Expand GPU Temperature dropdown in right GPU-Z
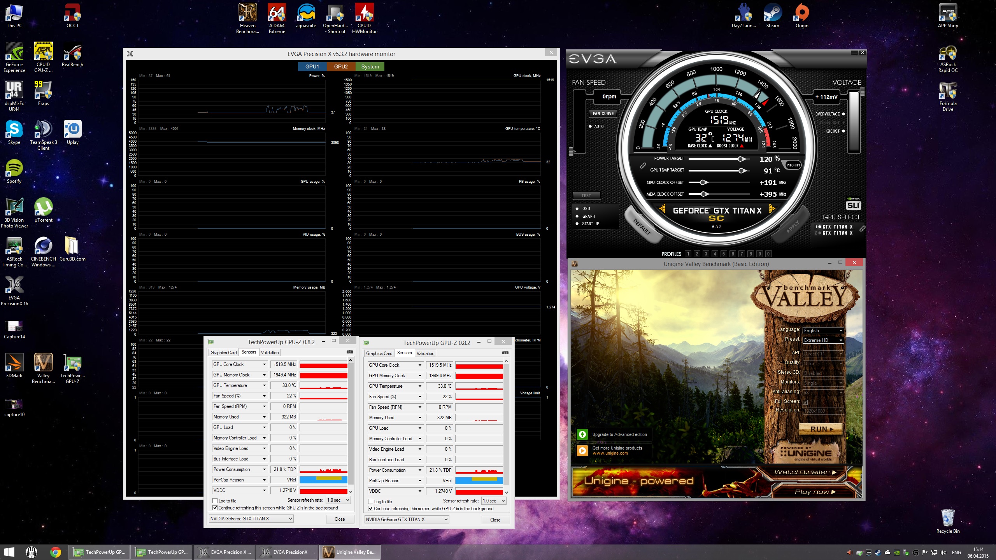 click(420, 386)
